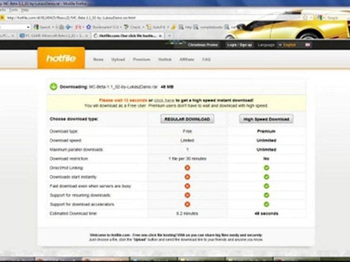Open the News page in hotfile navigation

98,59
